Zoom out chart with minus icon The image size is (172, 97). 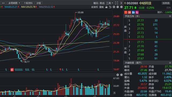pyautogui.click(x=118, y=7)
